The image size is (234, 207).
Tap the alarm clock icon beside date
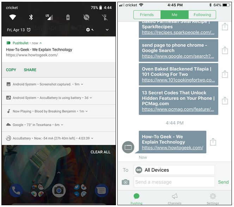pos(29,30)
